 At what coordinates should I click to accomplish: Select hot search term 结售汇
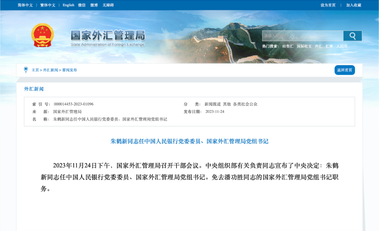(x=288, y=46)
